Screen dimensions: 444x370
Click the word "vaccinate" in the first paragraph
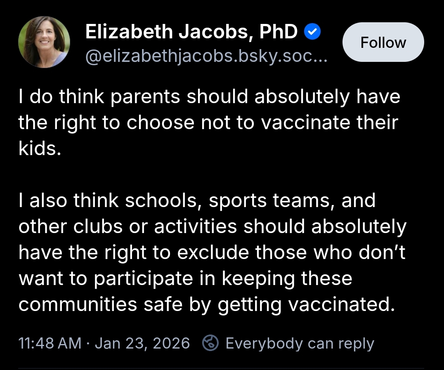click(313, 123)
